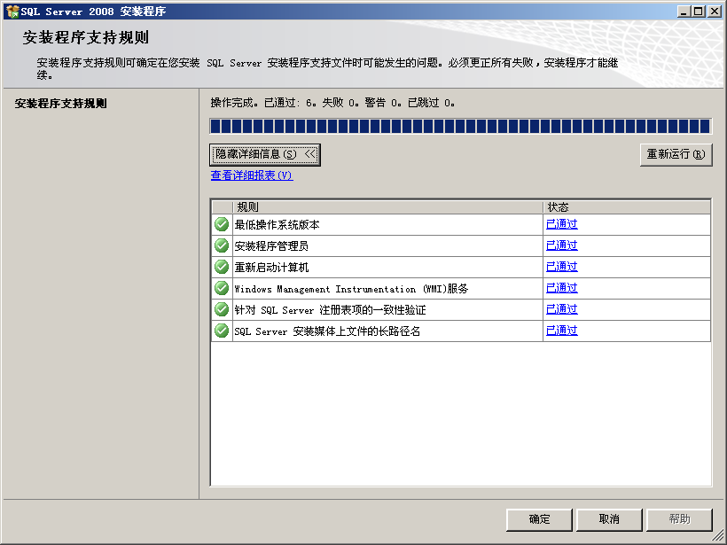Click the 帮助 button
The width and height of the screenshot is (727, 545).
tap(679, 519)
